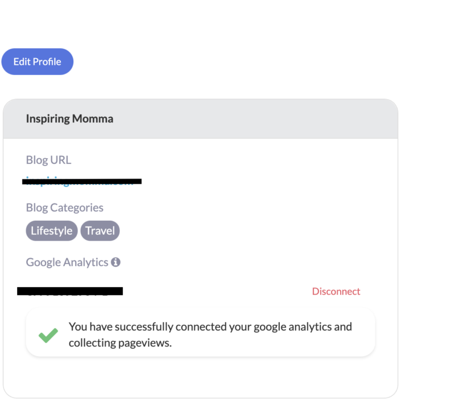Open the Google Analytics info icon
This screenshot has height=409, width=455.
tap(116, 262)
